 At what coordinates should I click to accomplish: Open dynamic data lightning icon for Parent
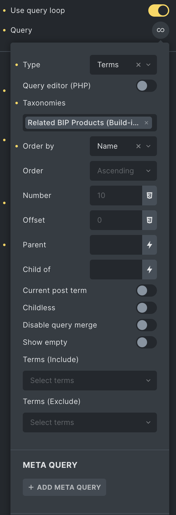click(x=150, y=245)
